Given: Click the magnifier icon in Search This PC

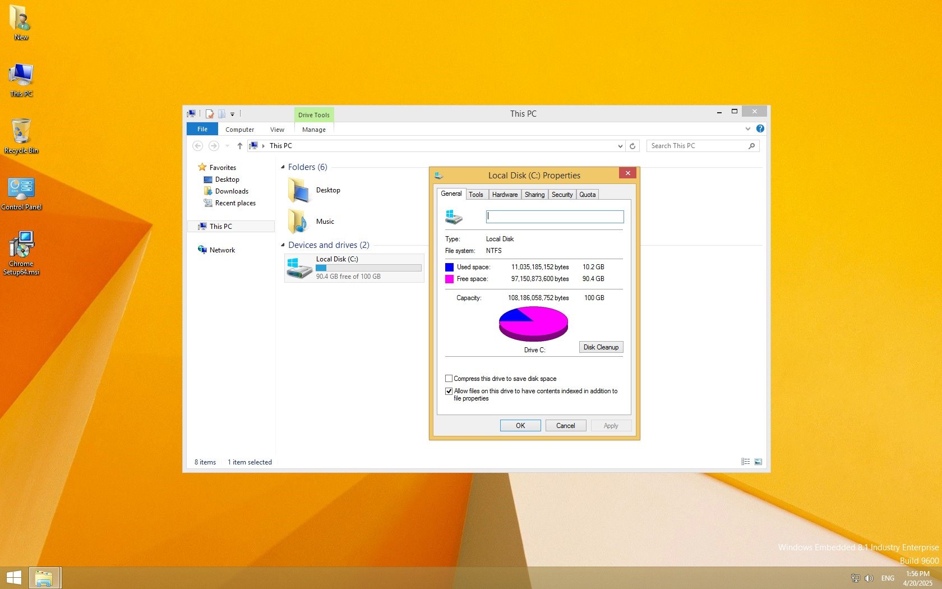Looking at the screenshot, I should point(751,146).
